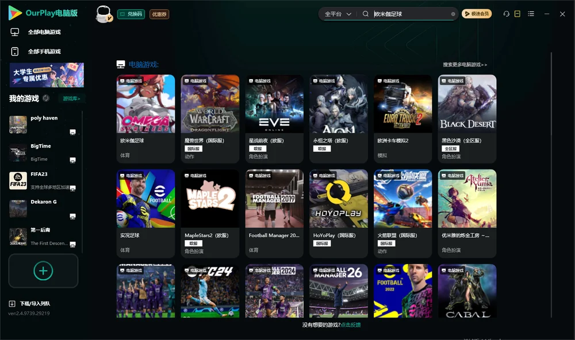Screen dimensions: 575x340
Task: Open the 星战前夜 (欧服) EVE card
Action: pos(274,119)
